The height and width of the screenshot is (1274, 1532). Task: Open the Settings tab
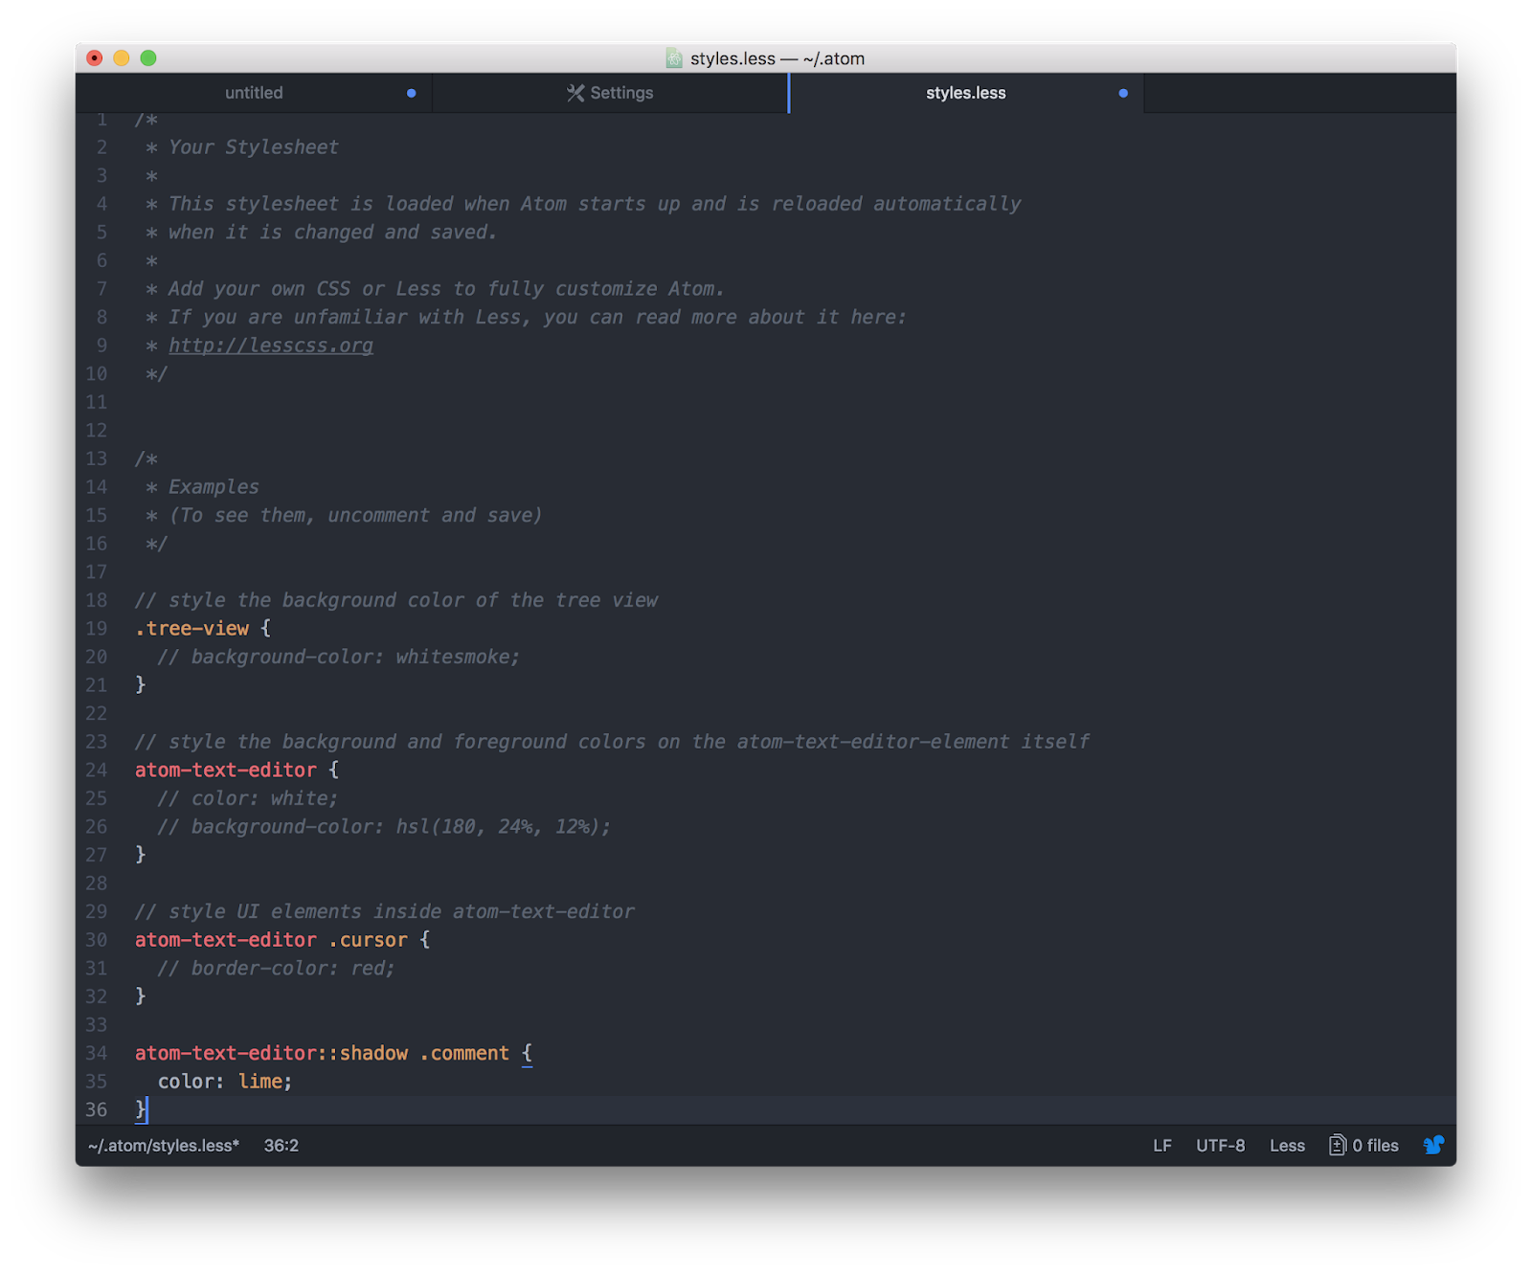pyautogui.click(x=610, y=93)
